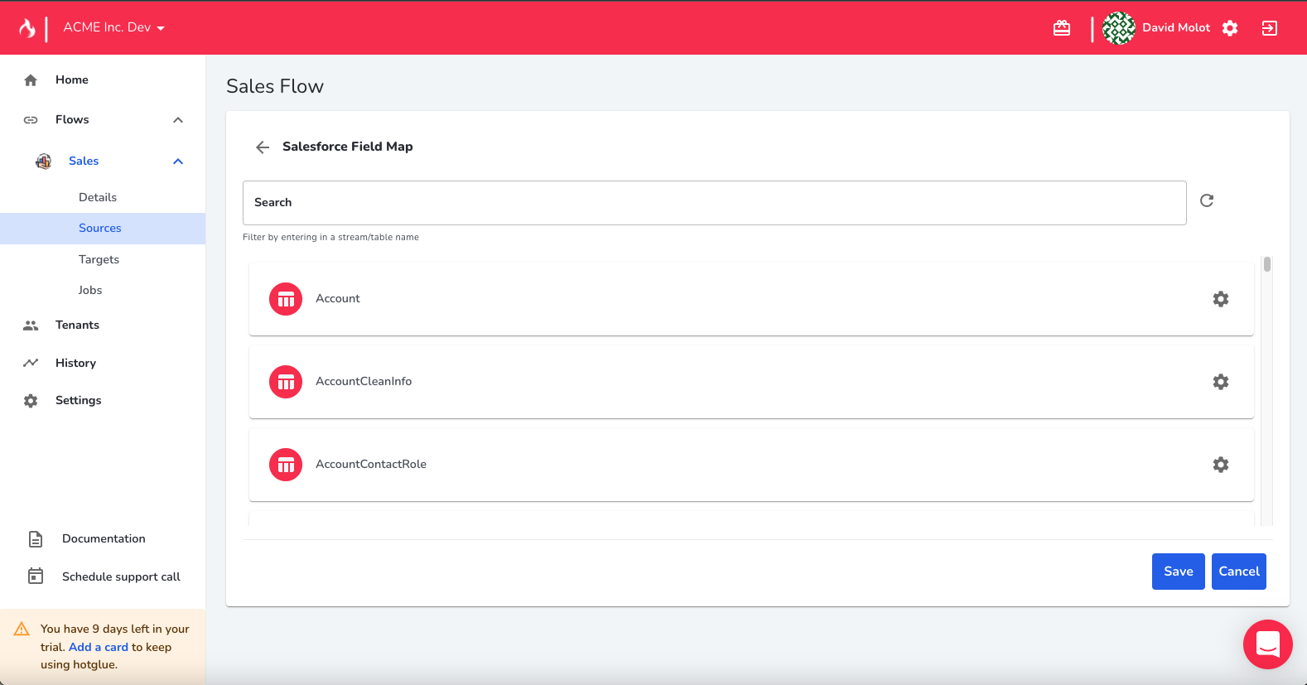Go back using the arrow beside Salesforce Field Map
The image size is (1307, 685).
pyautogui.click(x=263, y=147)
